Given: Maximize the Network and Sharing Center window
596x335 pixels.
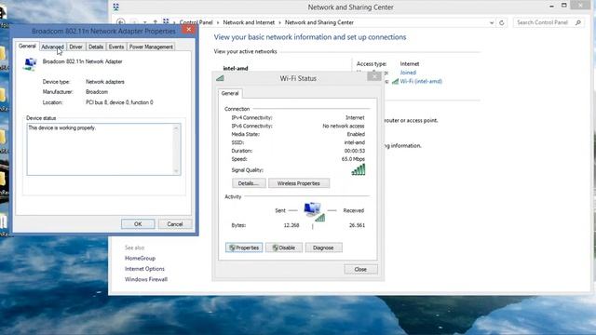Looking at the screenshot, I should 564,6.
